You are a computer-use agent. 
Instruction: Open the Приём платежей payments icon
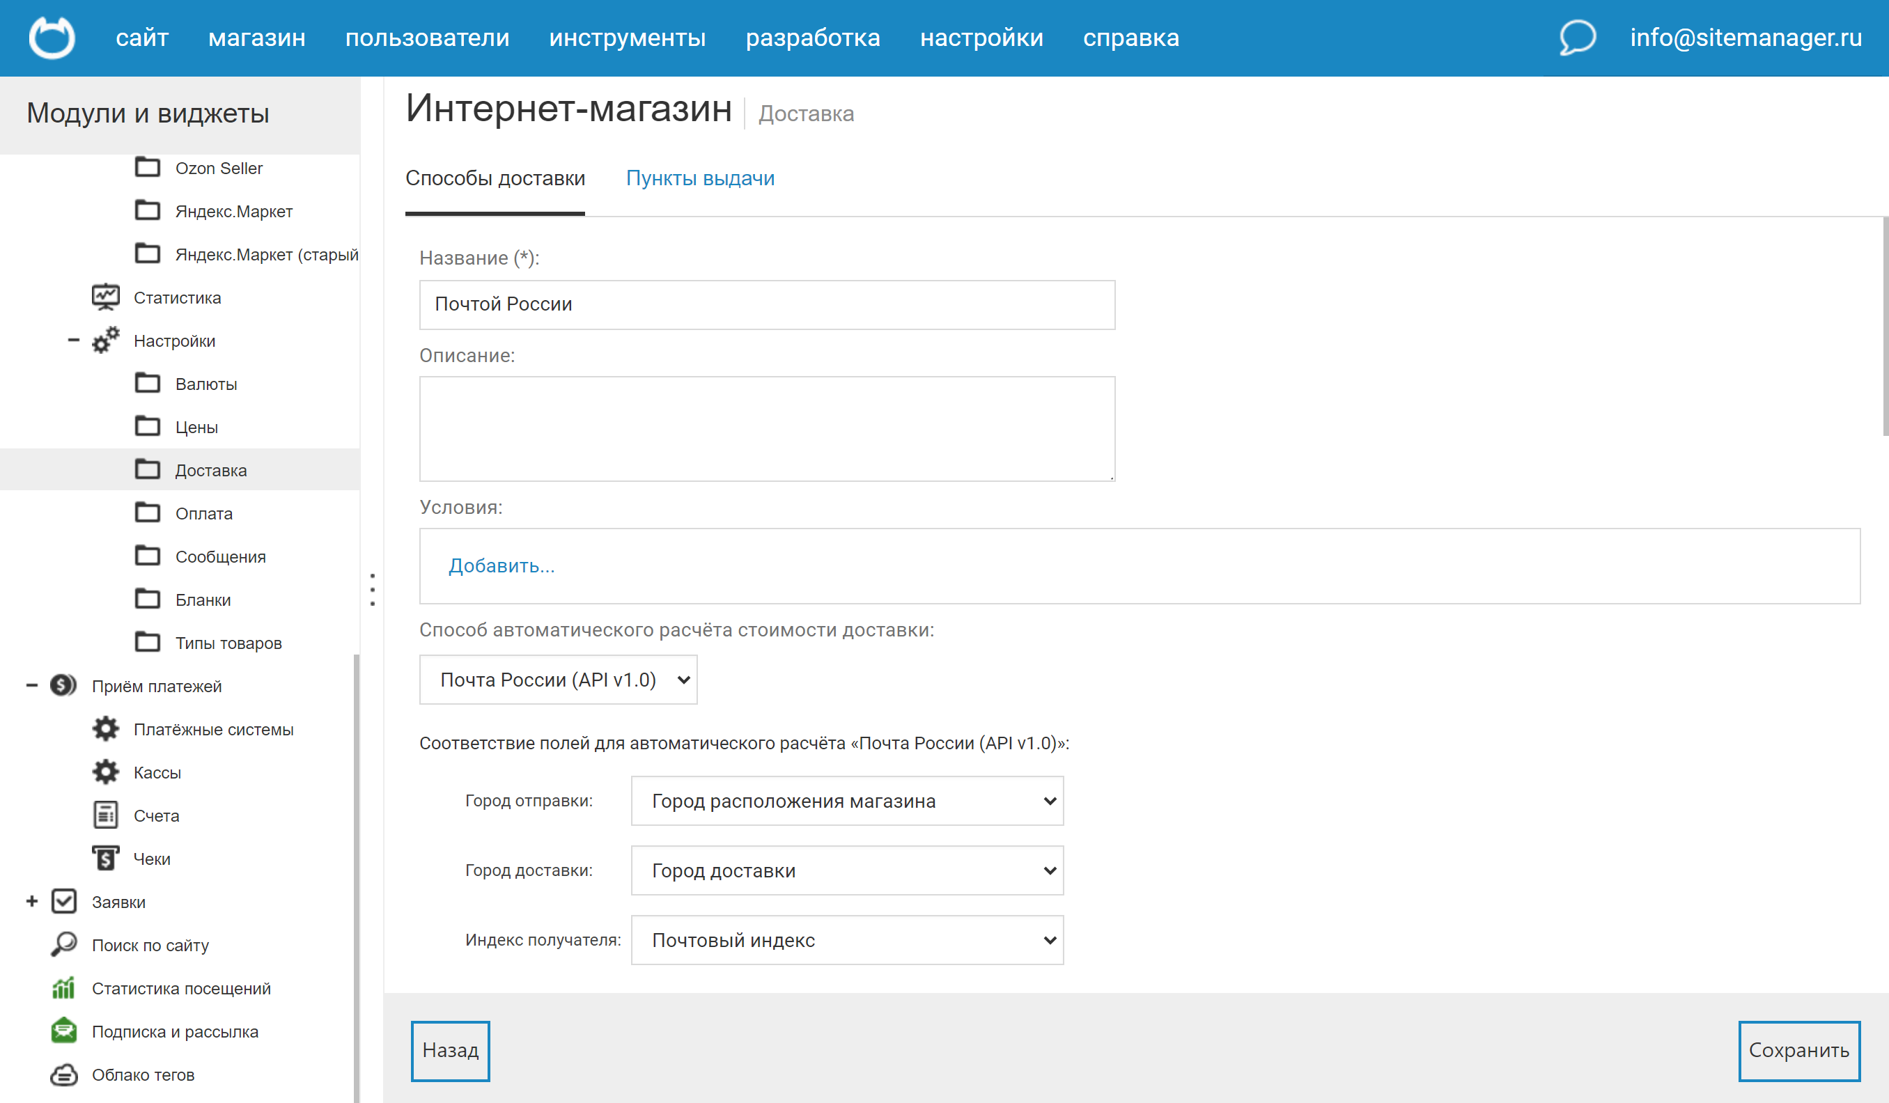63,685
